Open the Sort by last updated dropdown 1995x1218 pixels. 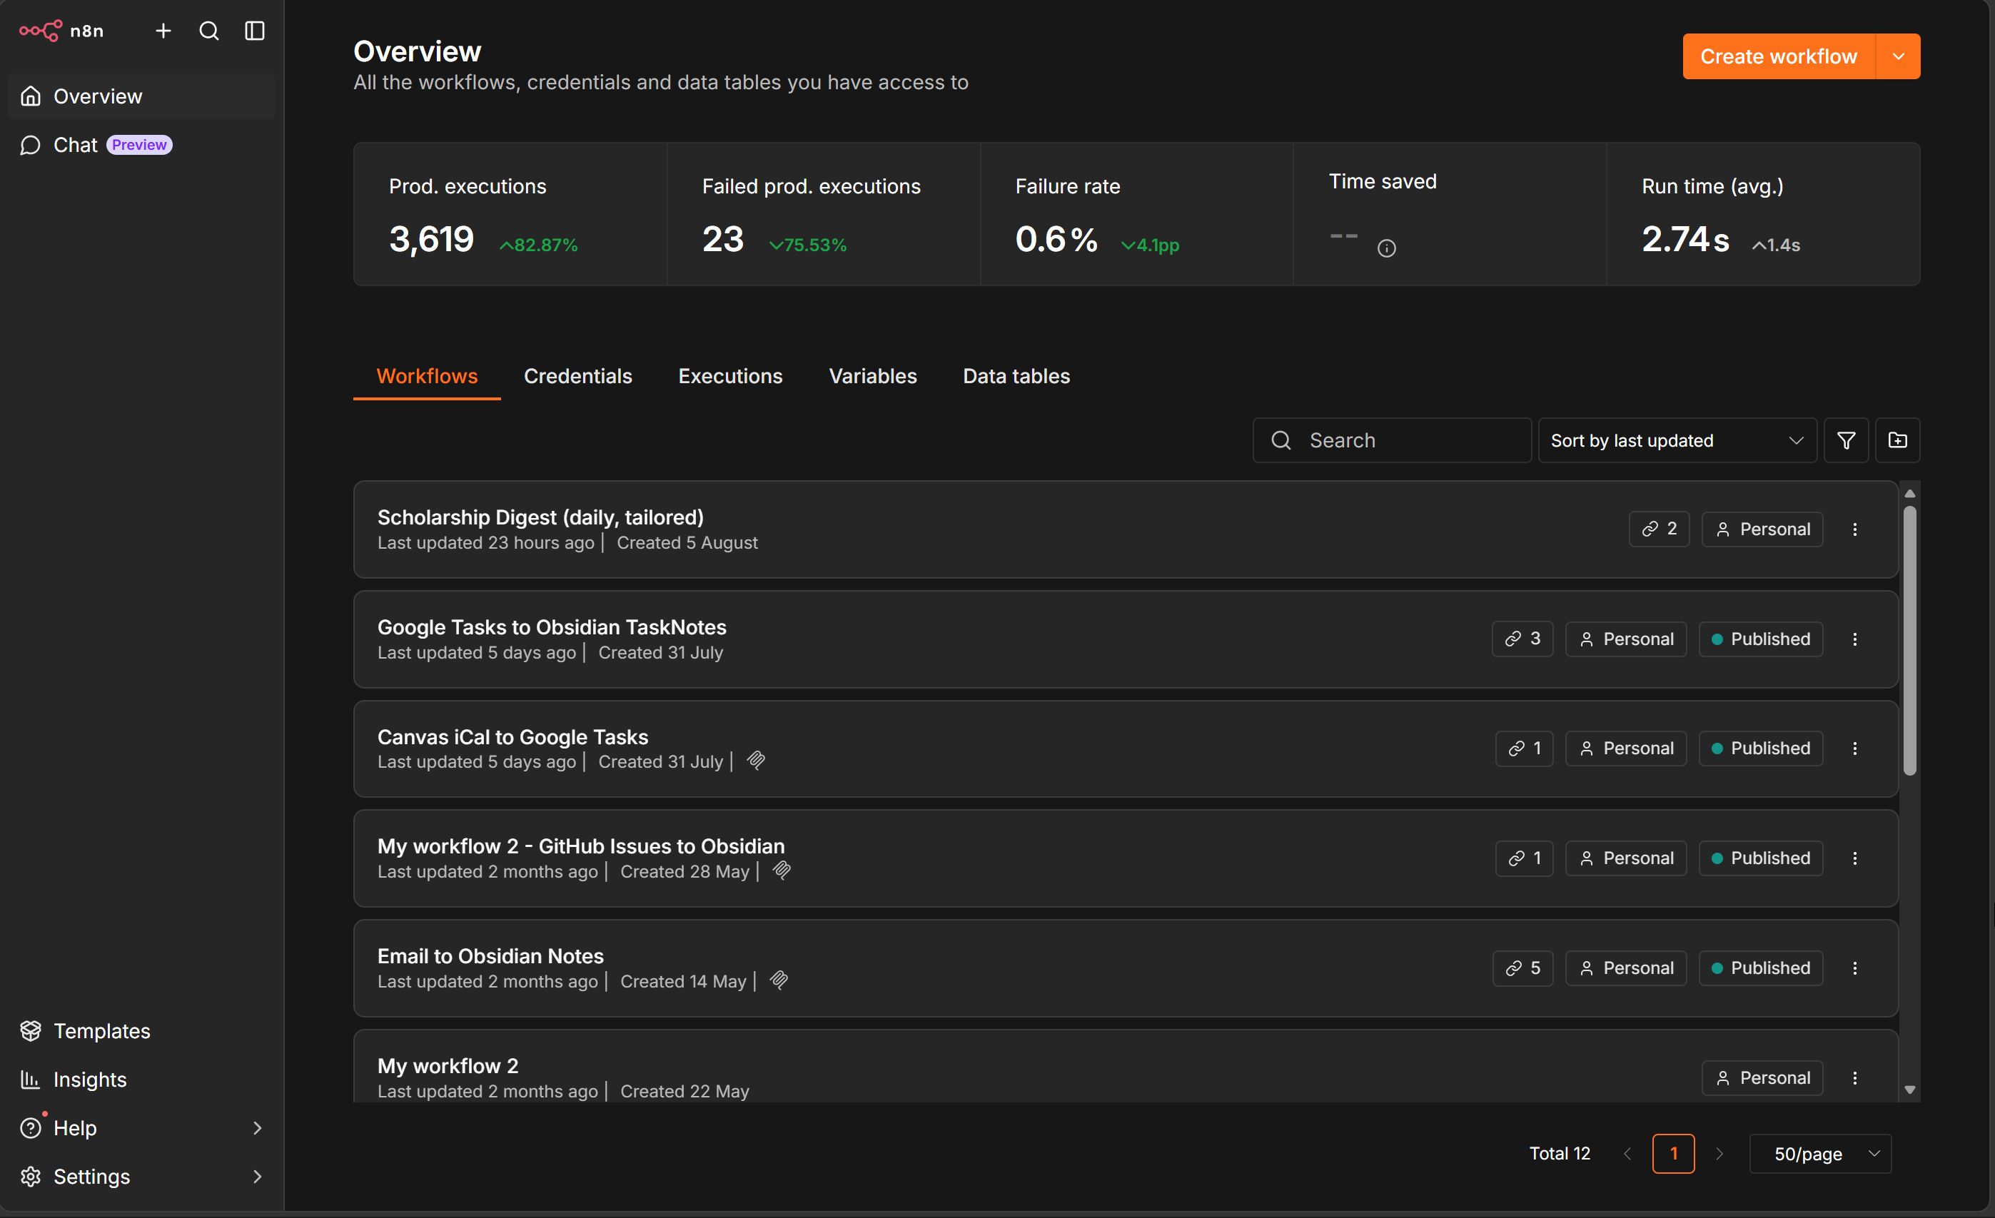click(x=1677, y=440)
